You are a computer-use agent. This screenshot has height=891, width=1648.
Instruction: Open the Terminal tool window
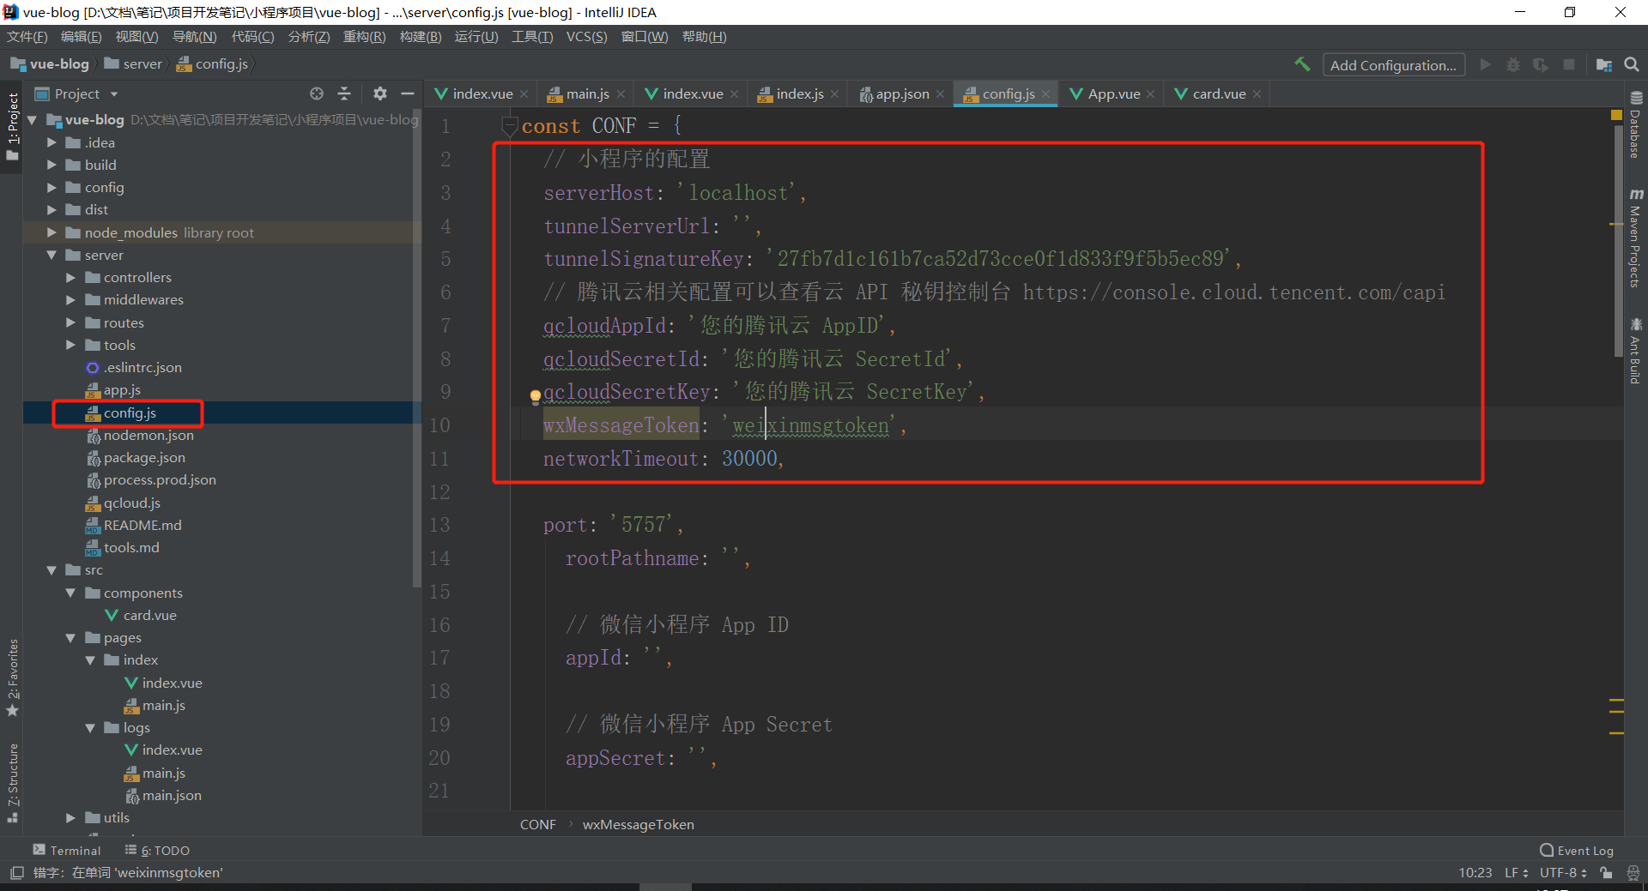click(67, 850)
